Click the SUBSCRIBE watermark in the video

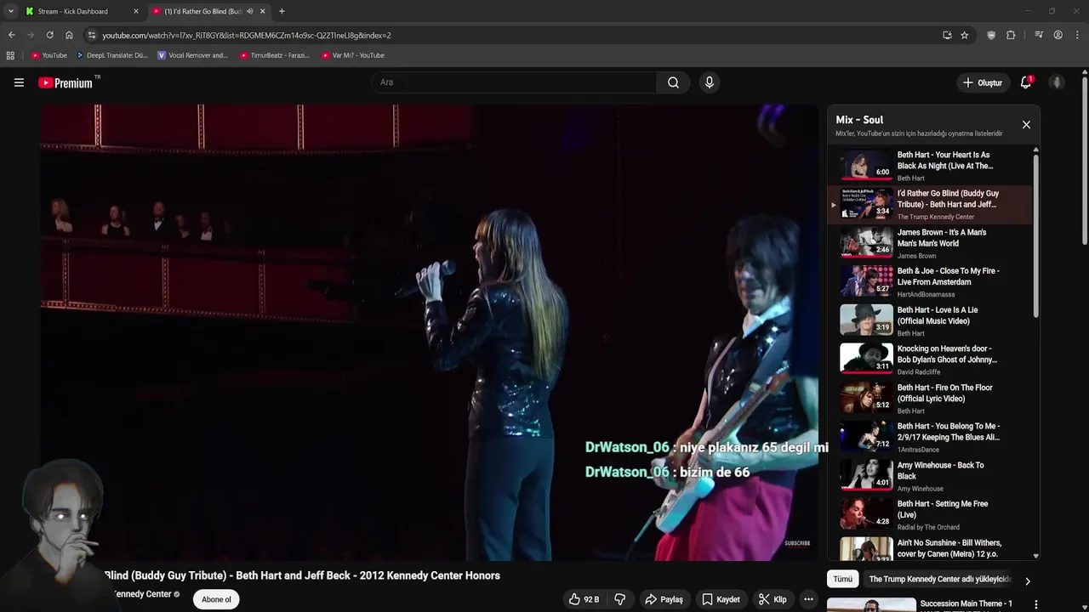[x=797, y=543]
